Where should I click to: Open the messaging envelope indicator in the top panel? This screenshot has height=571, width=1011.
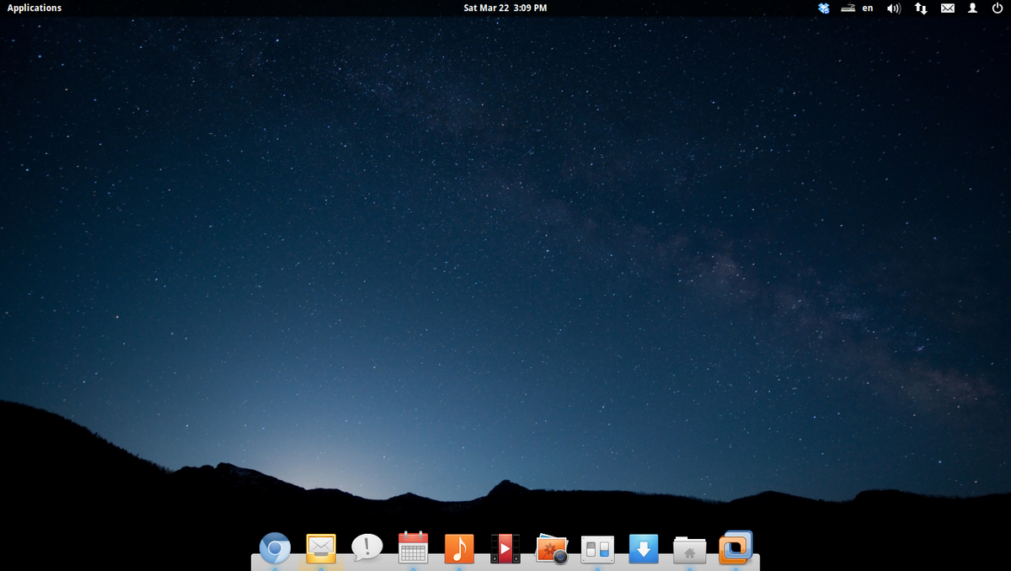point(948,8)
